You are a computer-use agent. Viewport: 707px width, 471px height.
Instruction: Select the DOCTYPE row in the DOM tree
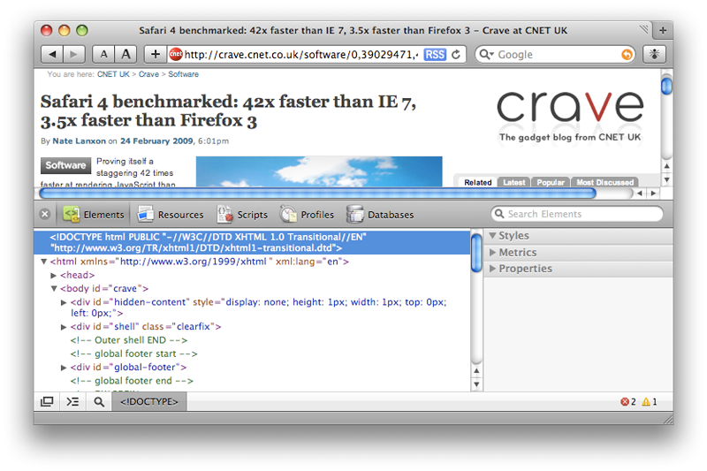pos(253,242)
